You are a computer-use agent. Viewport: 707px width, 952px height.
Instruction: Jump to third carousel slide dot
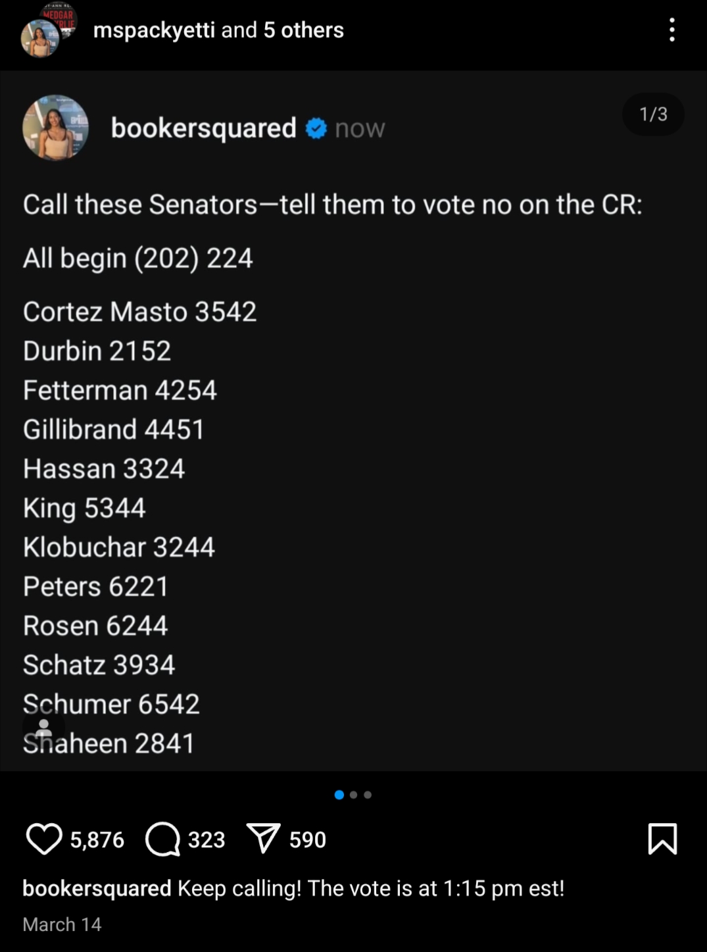point(368,795)
